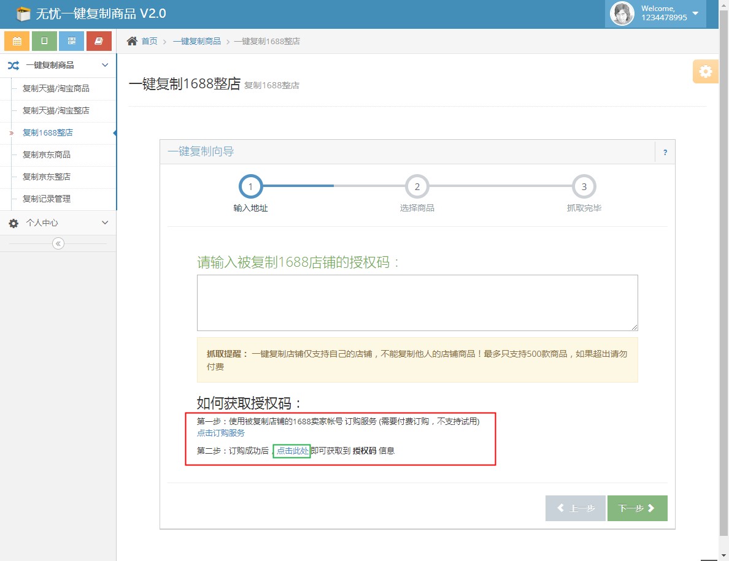Click the orange calendar shortcut icon

(x=17, y=41)
